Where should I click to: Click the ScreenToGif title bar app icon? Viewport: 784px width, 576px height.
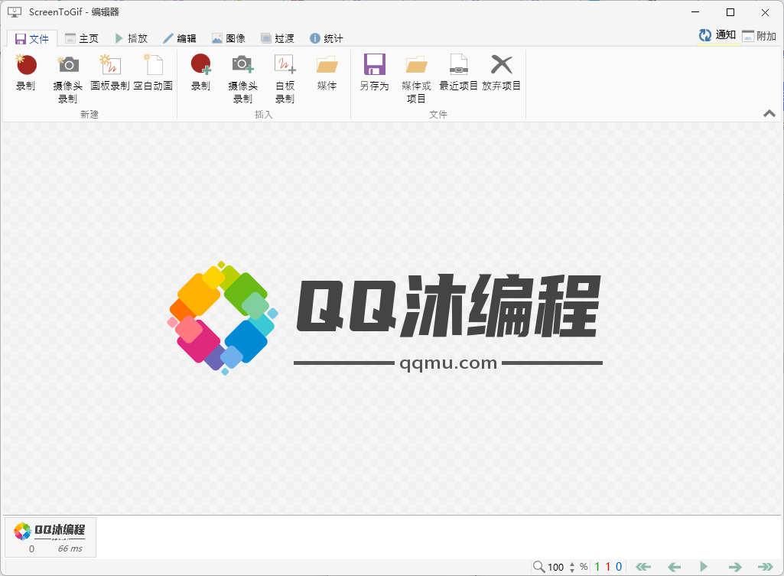15,12
